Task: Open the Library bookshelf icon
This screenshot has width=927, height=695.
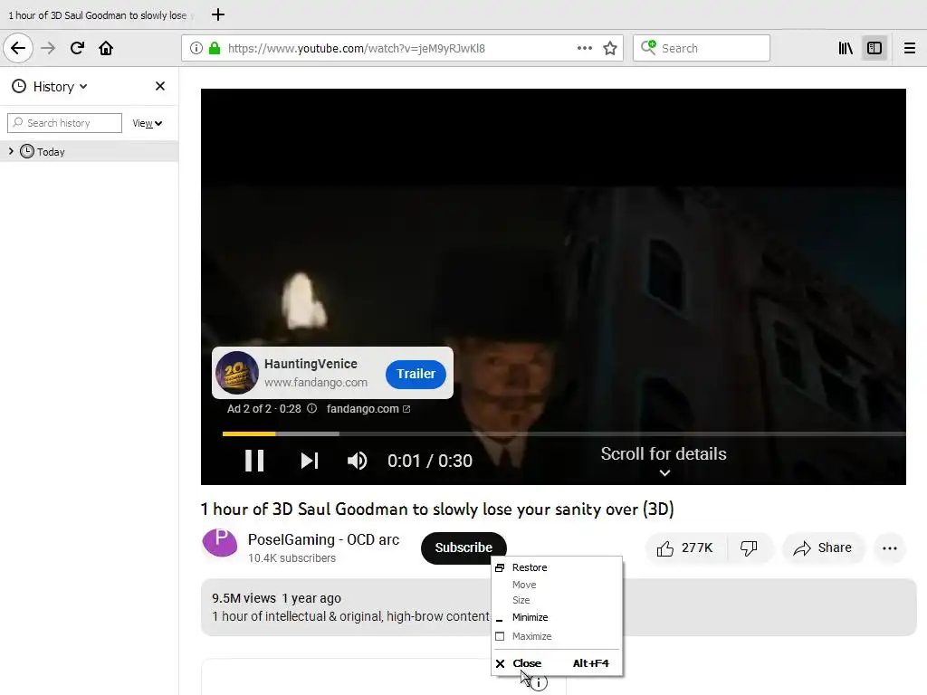Action: point(846,48)
